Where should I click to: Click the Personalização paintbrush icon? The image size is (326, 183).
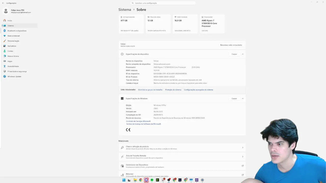[5, 41]
